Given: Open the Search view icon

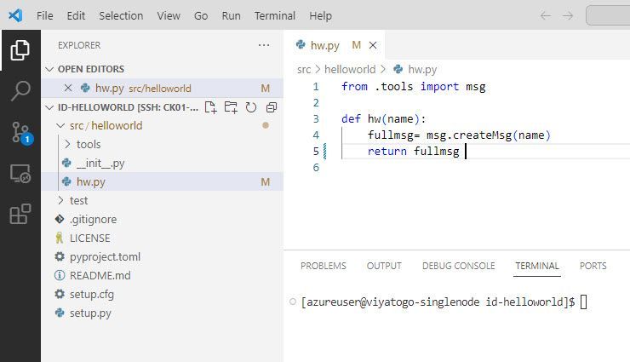Looking at the screenshot, I should click(20, 91).
